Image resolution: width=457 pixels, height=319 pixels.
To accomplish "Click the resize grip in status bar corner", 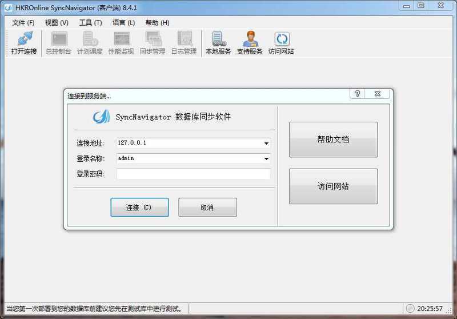I will coord(449,311).
